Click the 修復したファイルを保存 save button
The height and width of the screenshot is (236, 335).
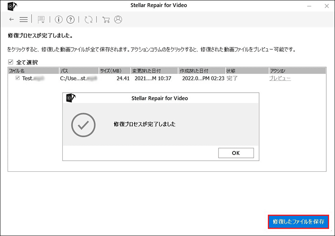pos(298,221)
